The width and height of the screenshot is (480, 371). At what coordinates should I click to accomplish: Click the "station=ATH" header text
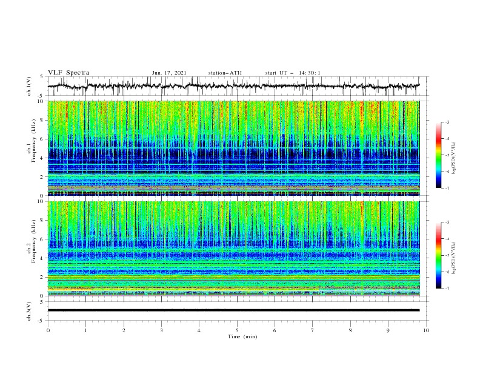coord(225,73)
